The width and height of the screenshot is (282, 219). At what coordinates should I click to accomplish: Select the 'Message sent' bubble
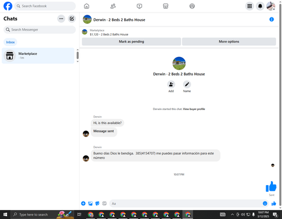coord(104,132)
